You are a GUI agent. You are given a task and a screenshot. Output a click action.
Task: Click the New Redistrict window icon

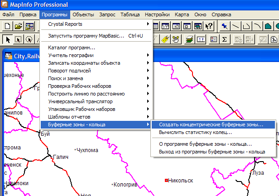tap(197, 26)
